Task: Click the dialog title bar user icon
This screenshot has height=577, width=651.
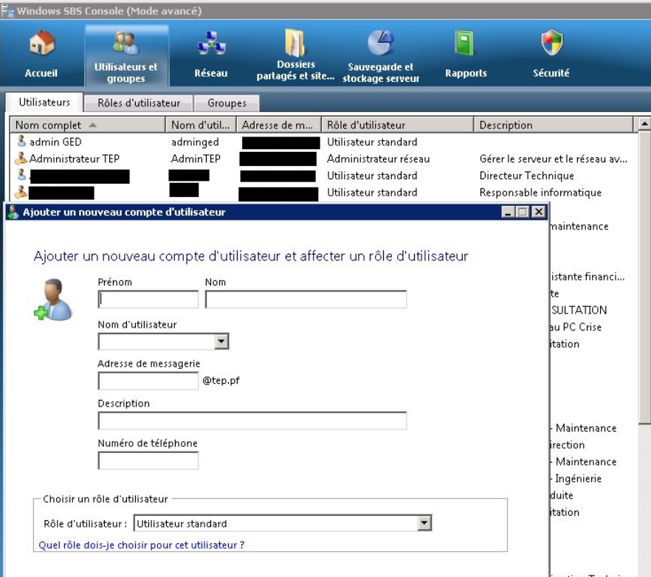Action: pos(13,212)
